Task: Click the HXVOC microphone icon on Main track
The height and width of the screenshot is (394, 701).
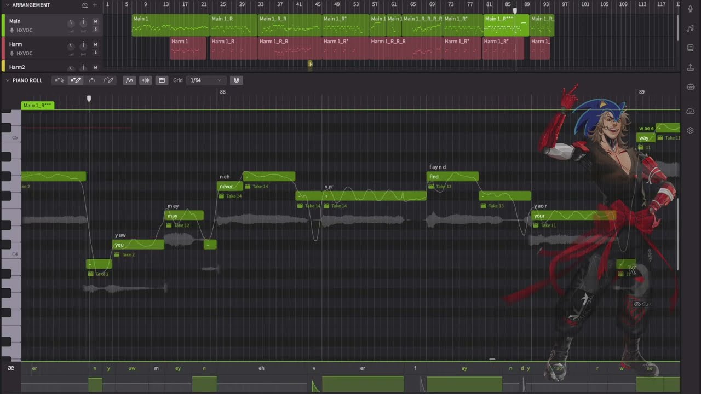Action: click(12, 30)
